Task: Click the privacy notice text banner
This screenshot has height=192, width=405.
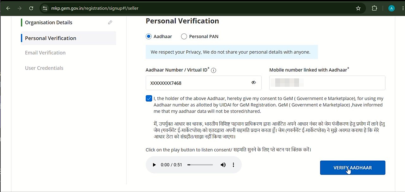Action: coord(232,52)
